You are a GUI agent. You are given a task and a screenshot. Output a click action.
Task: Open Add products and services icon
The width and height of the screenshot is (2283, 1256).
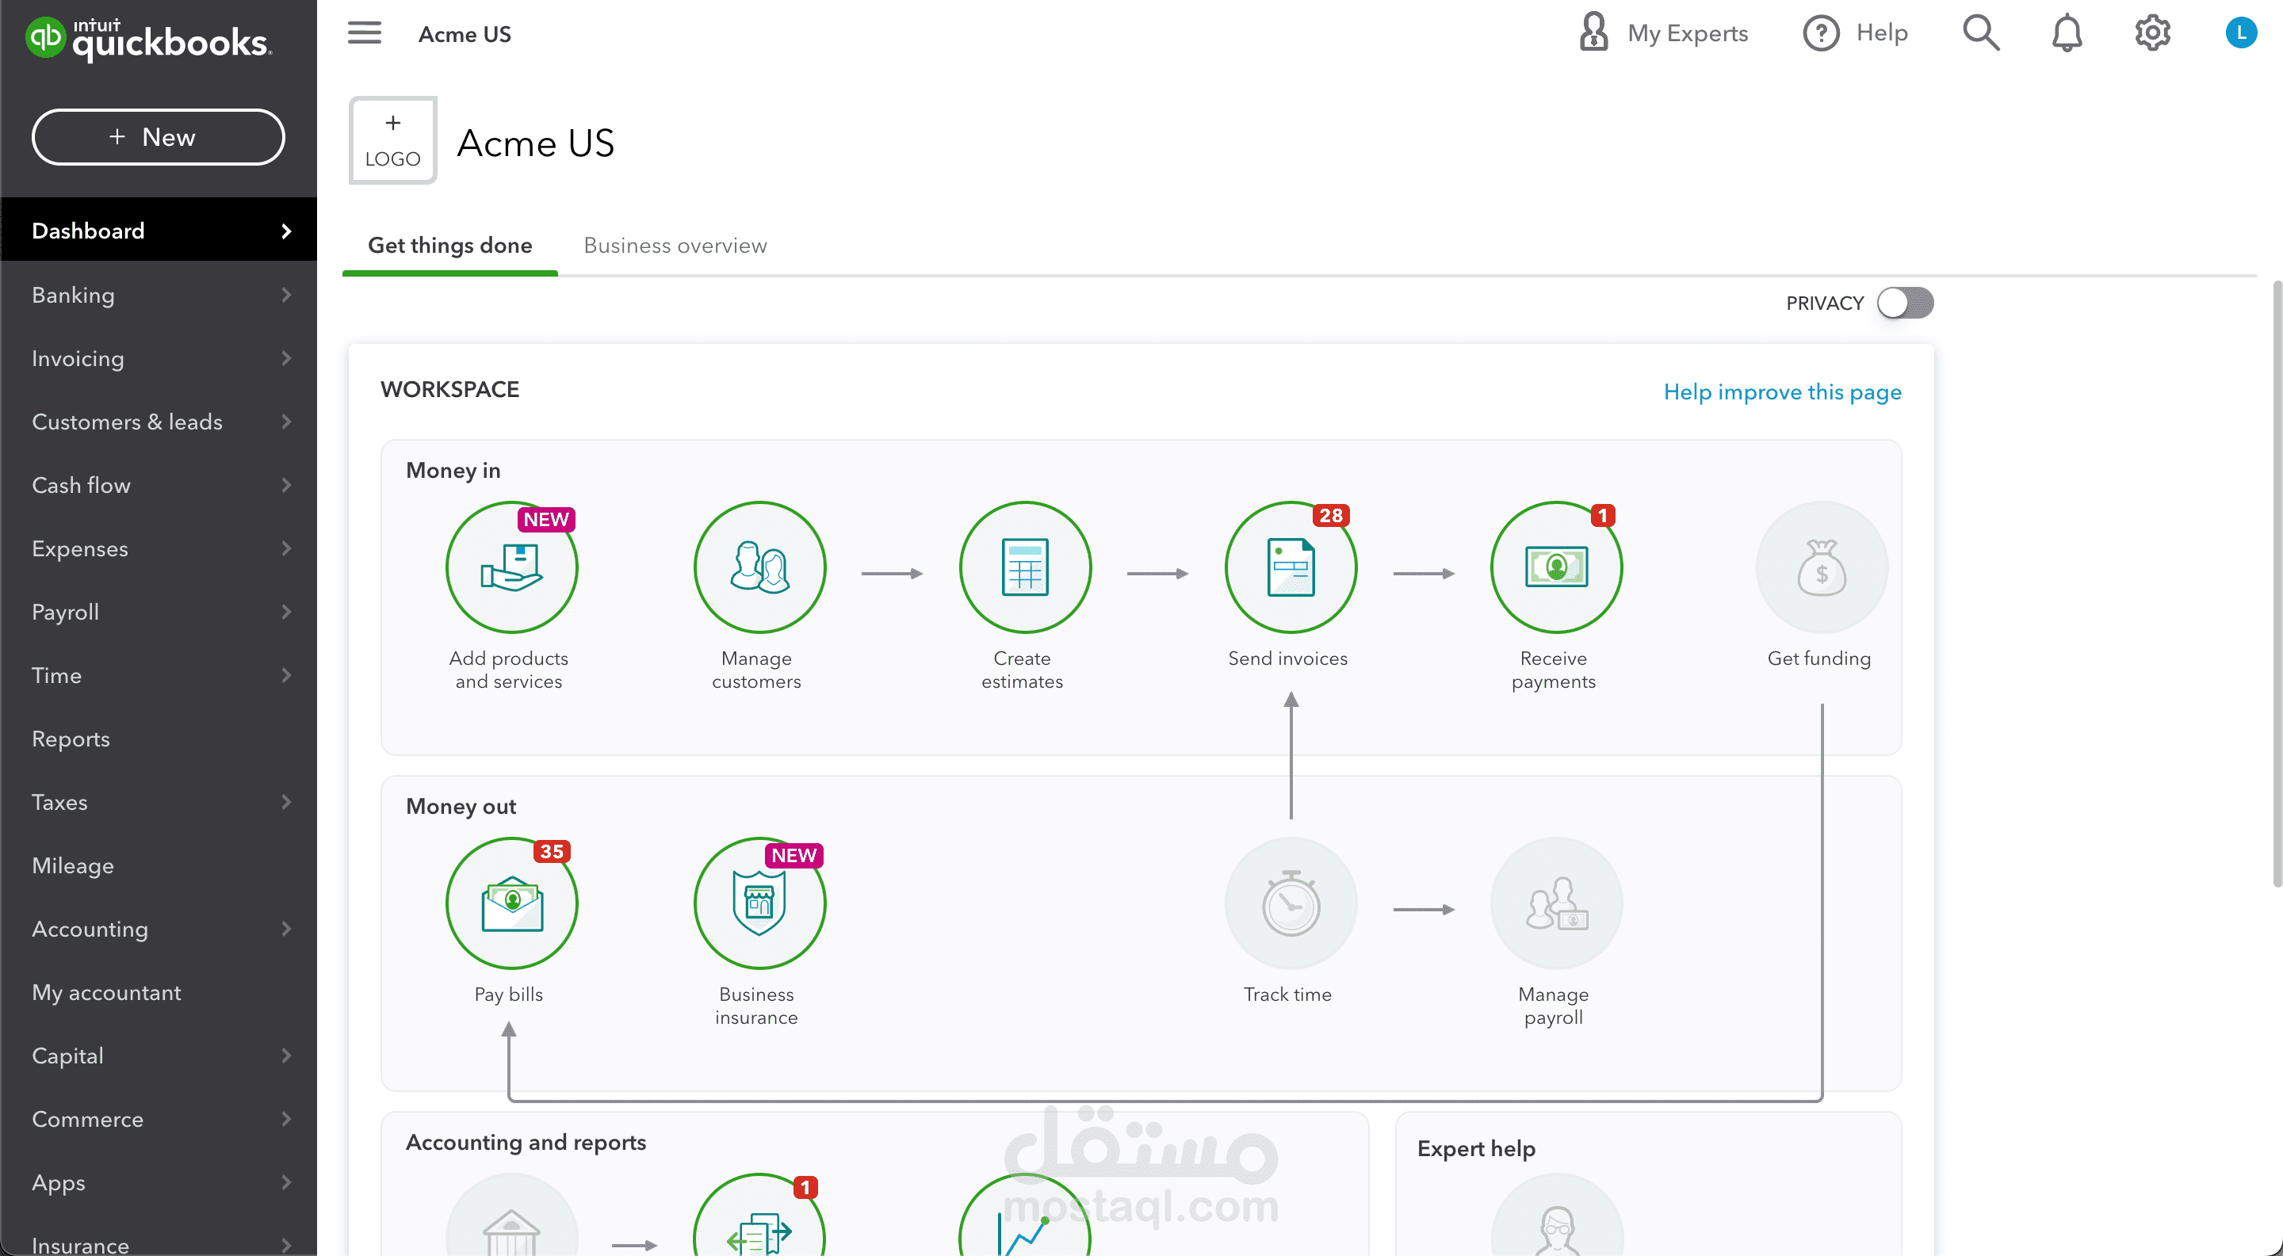512,567
